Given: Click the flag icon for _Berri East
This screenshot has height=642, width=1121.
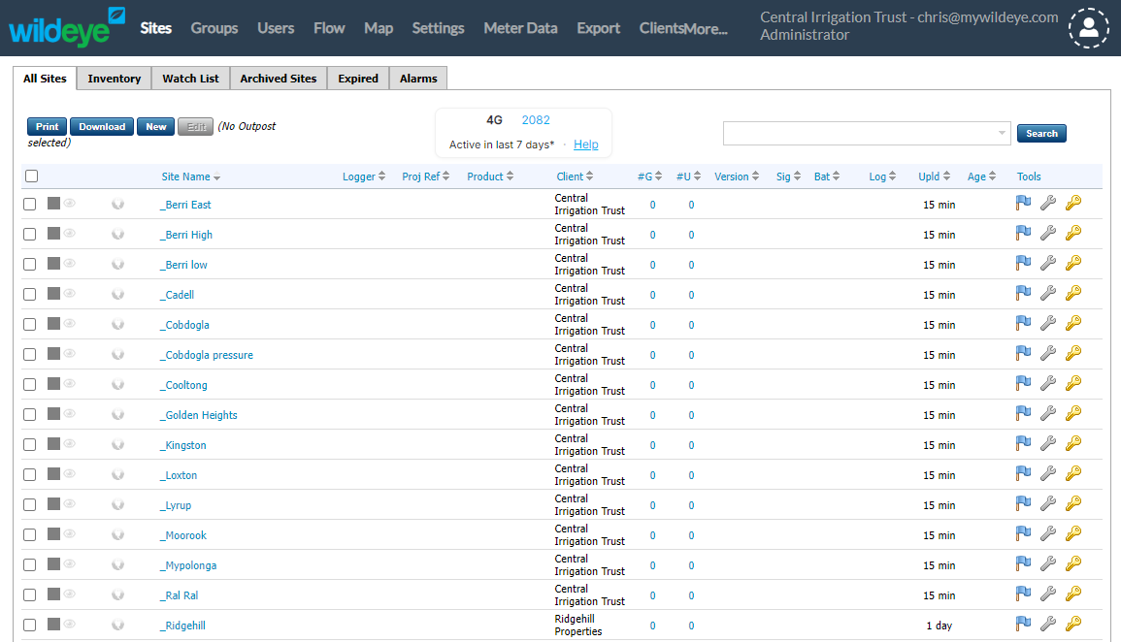Looking at the screenshot, I should point(1023,203).
